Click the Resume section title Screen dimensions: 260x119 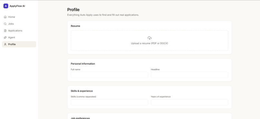click(x=75, y=26)
